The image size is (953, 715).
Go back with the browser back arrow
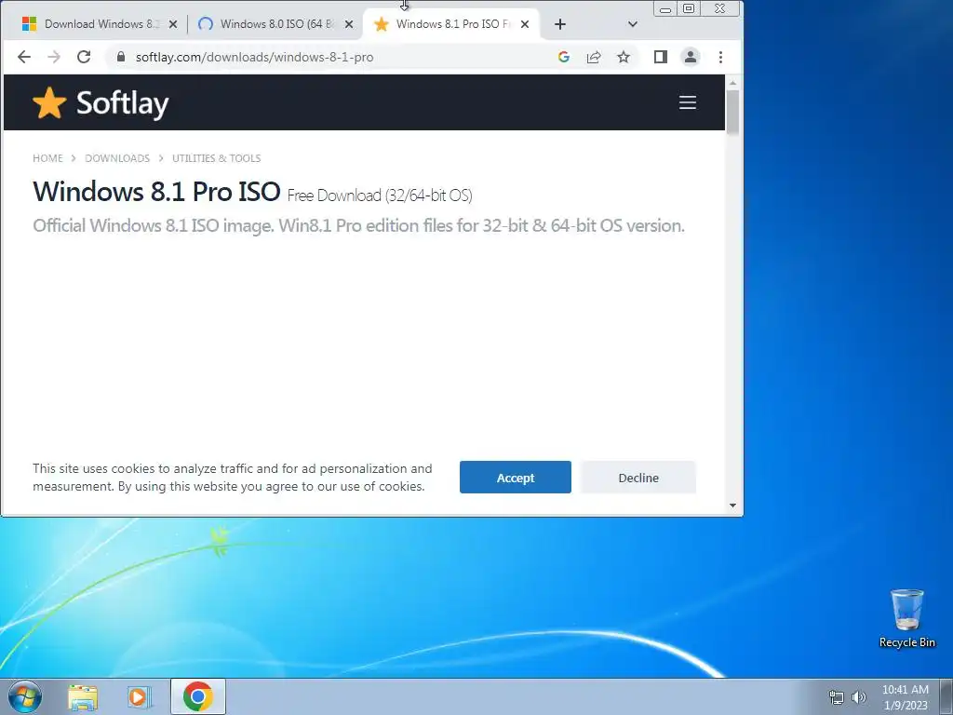click(23, 57)
